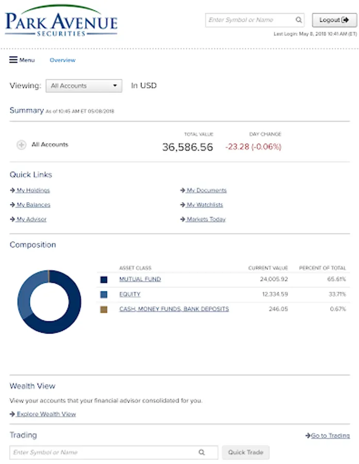The height and width of the screenshot is (464, 359).
Task: Click the cash value 246.05
Action: pos(278,309)
